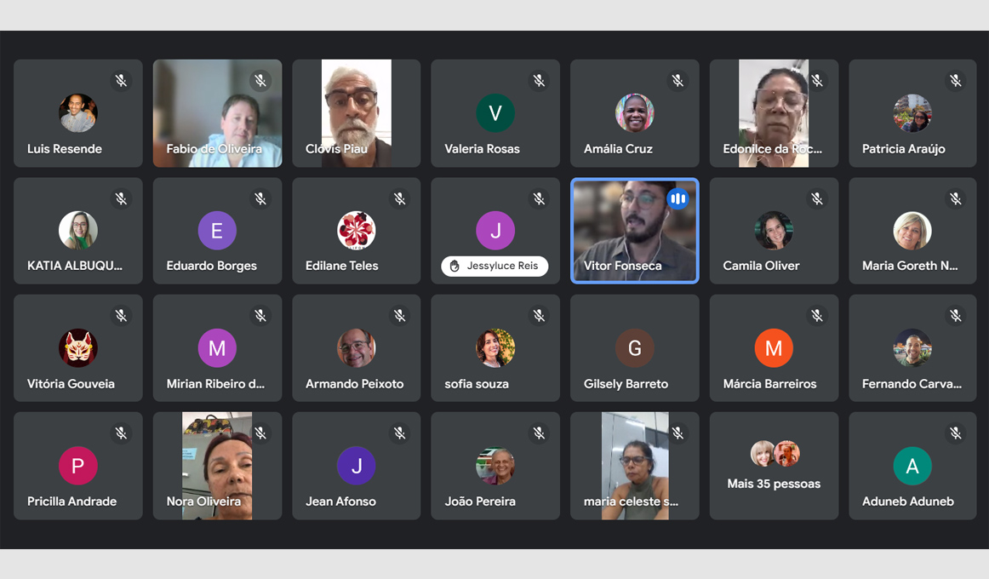The width and height of the screenshot is (989, 579).
Task: Click muted mic icon on Pricilla Andrade tile
Action: [x=121, y=433]
